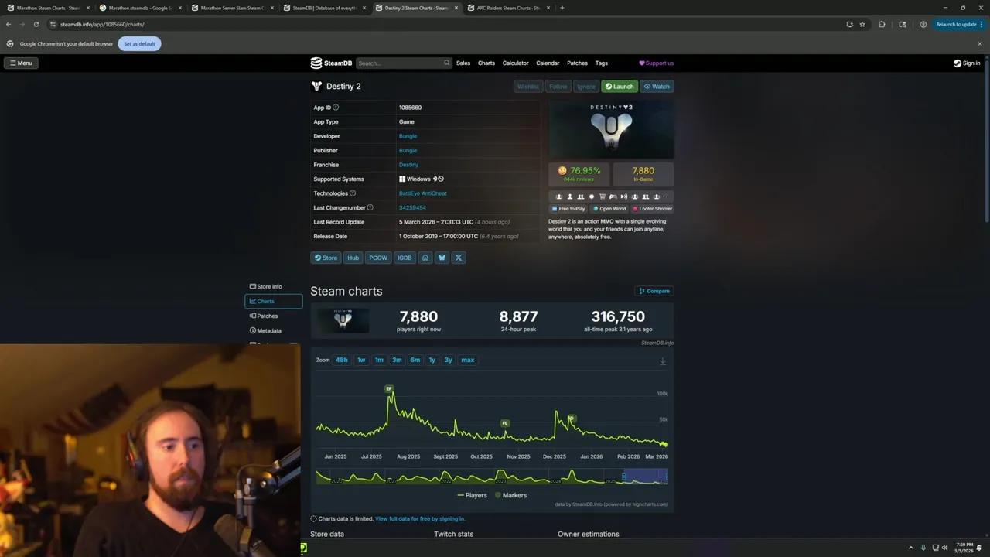The width and height of the screenshot is (990, 557).
Task: Toggle the Follow button
Action: [x=558, y=87]
